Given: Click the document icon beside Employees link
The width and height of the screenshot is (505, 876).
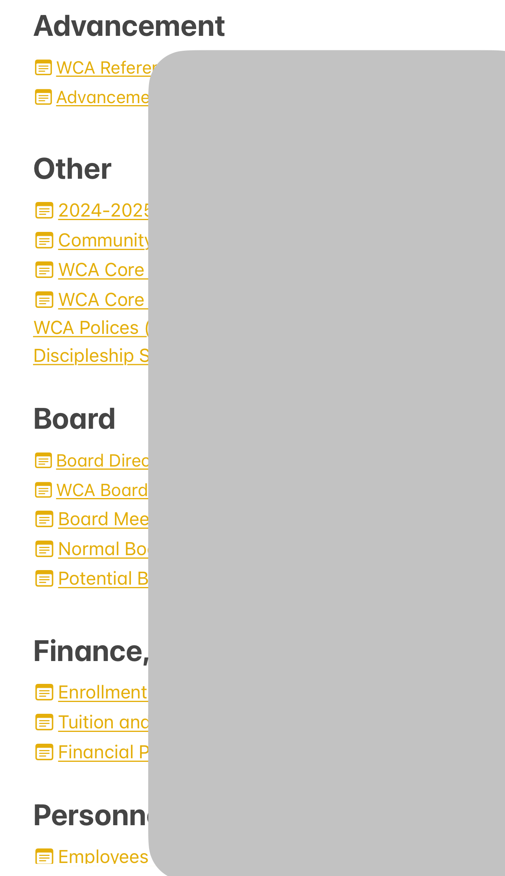Looking at the screenshot, I should click(x=44, y=857).
